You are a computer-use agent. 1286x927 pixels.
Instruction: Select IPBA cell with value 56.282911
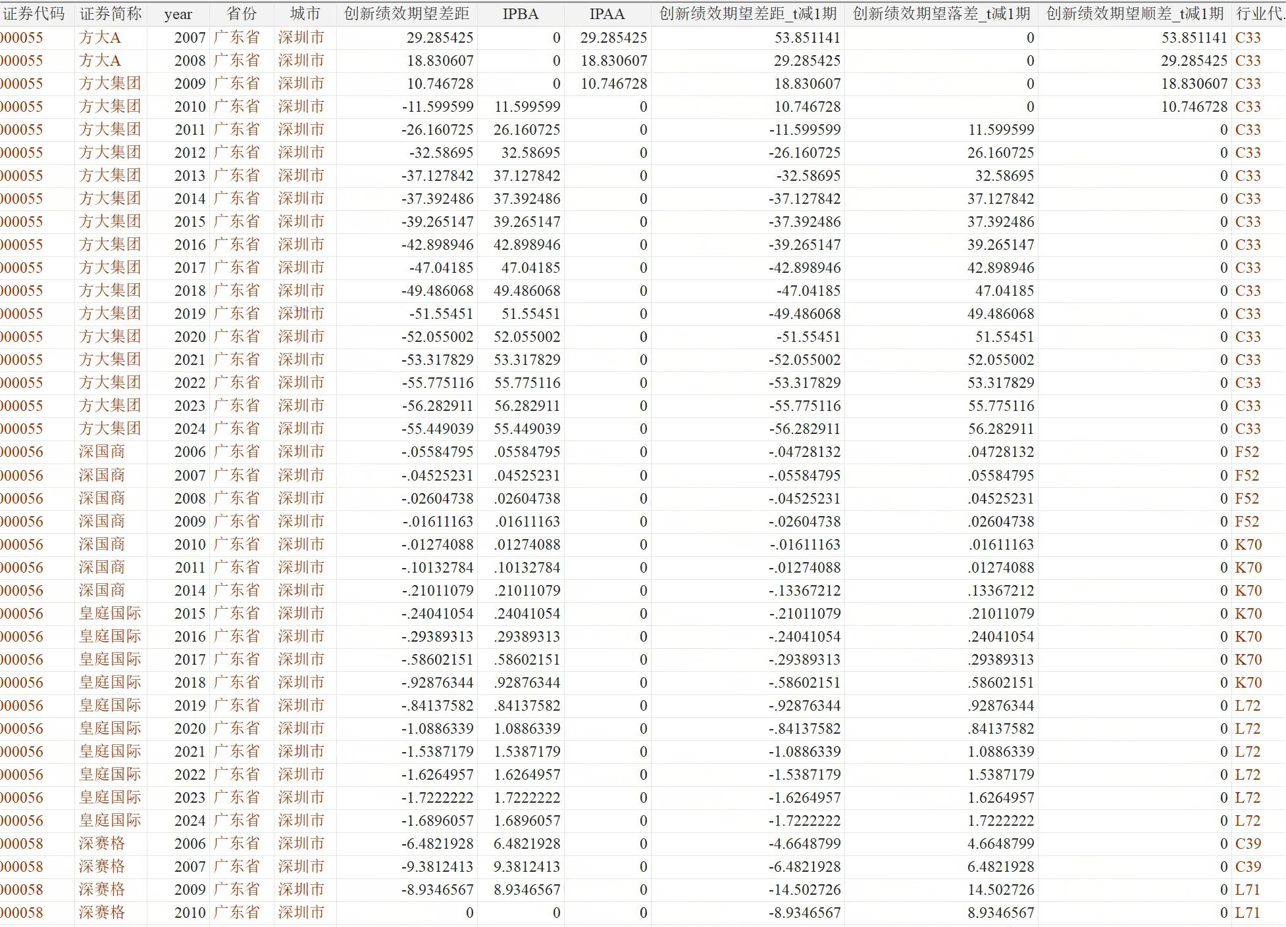pos(527,406)
